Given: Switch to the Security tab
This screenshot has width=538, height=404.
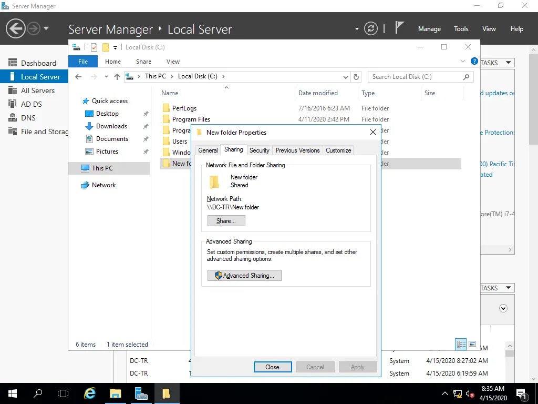Looking at the screenshot, I should (259, 150).
